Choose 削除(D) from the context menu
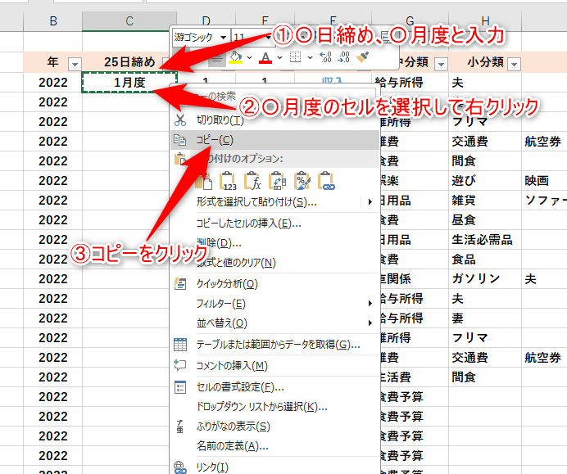This screenshot has width=567, height=474. point(274,243)
